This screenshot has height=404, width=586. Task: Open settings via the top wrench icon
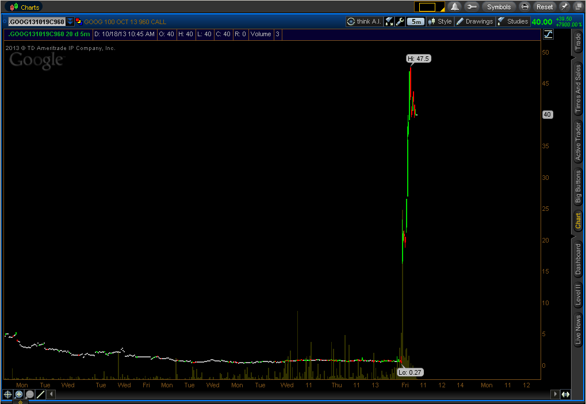[472, 7]
